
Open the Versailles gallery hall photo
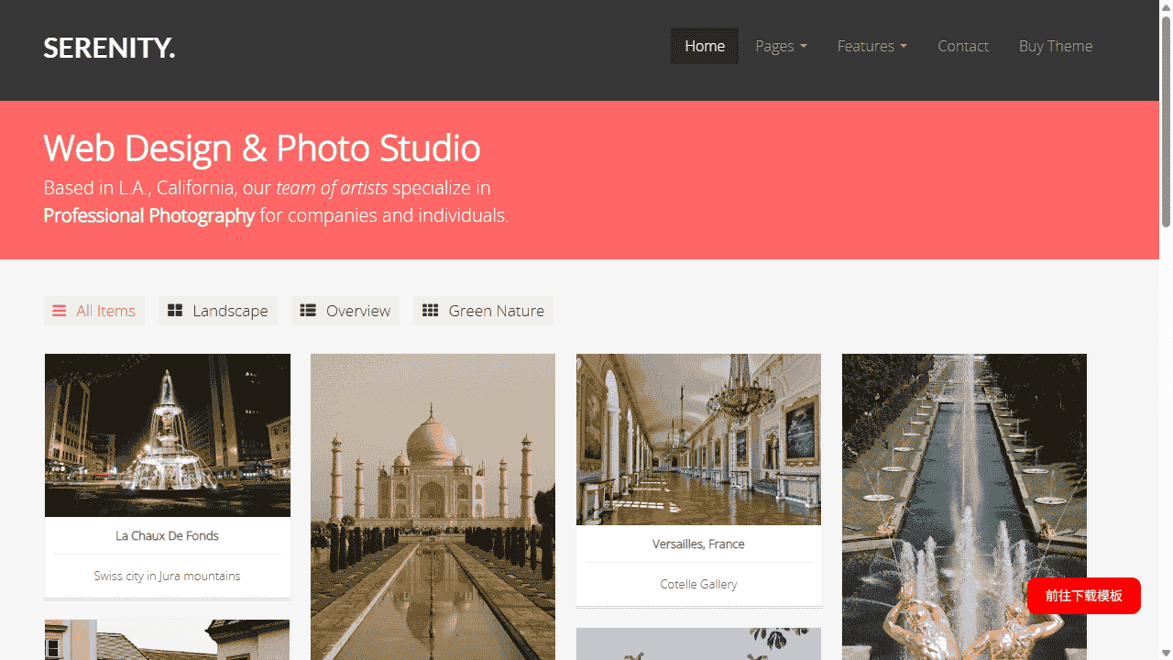click(x=698, y=439)
